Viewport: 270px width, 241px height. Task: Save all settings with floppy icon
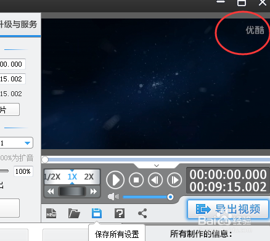point(97,213)
